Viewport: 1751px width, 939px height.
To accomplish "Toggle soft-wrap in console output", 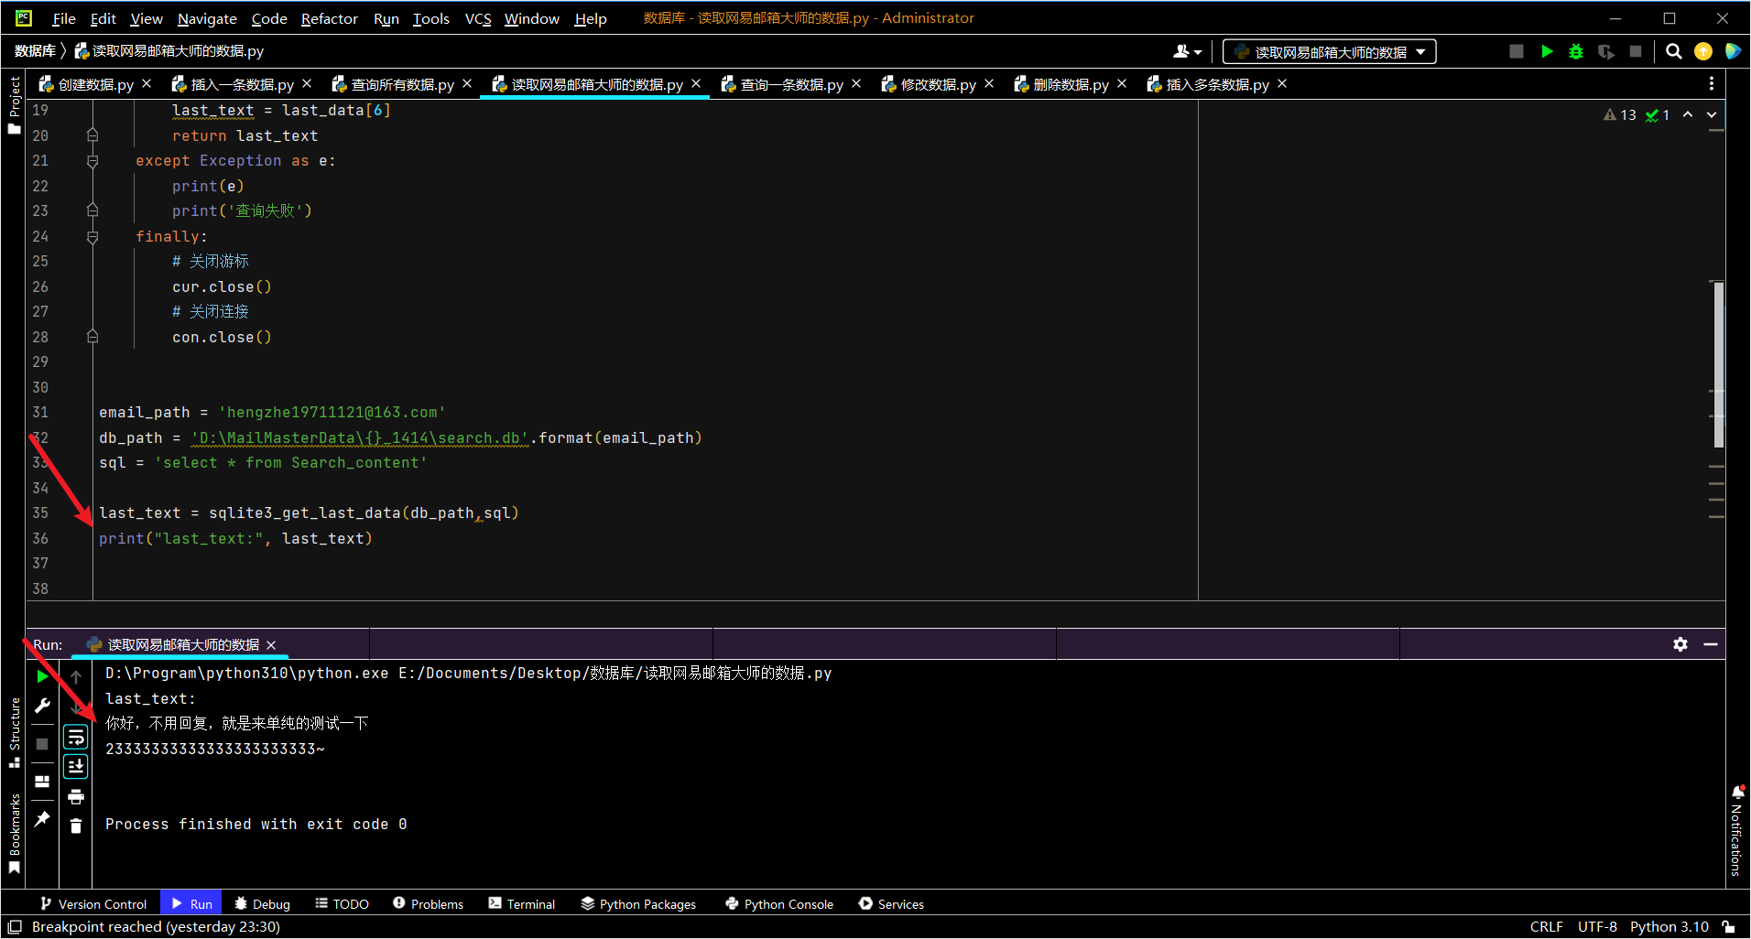I will [x=76, y=737].
